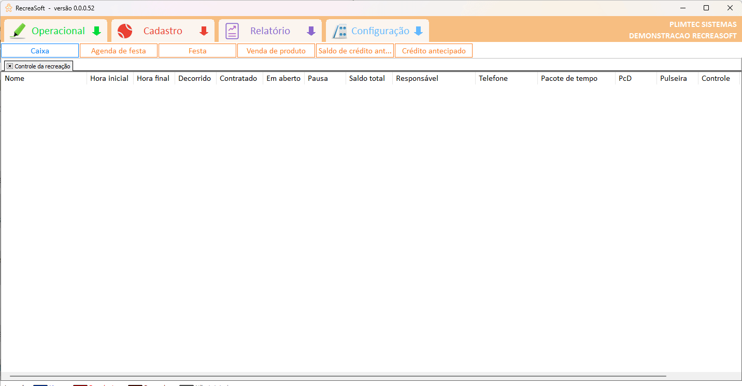742x386 pixels.
Task: Expand Cadastro menu with red arrow
Action: coord(204,31)
